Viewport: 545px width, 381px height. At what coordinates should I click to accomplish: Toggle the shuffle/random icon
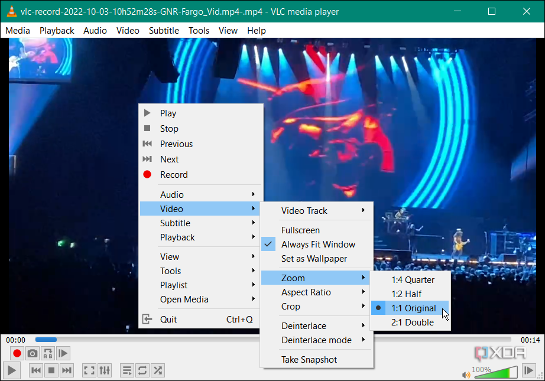coord(157,370)
